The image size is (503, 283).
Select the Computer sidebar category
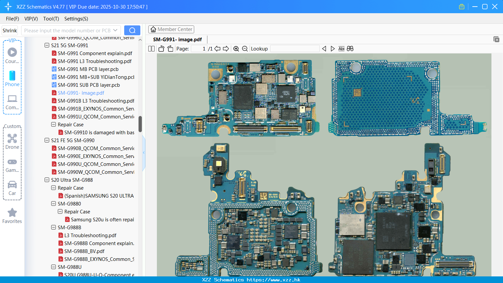12,102
